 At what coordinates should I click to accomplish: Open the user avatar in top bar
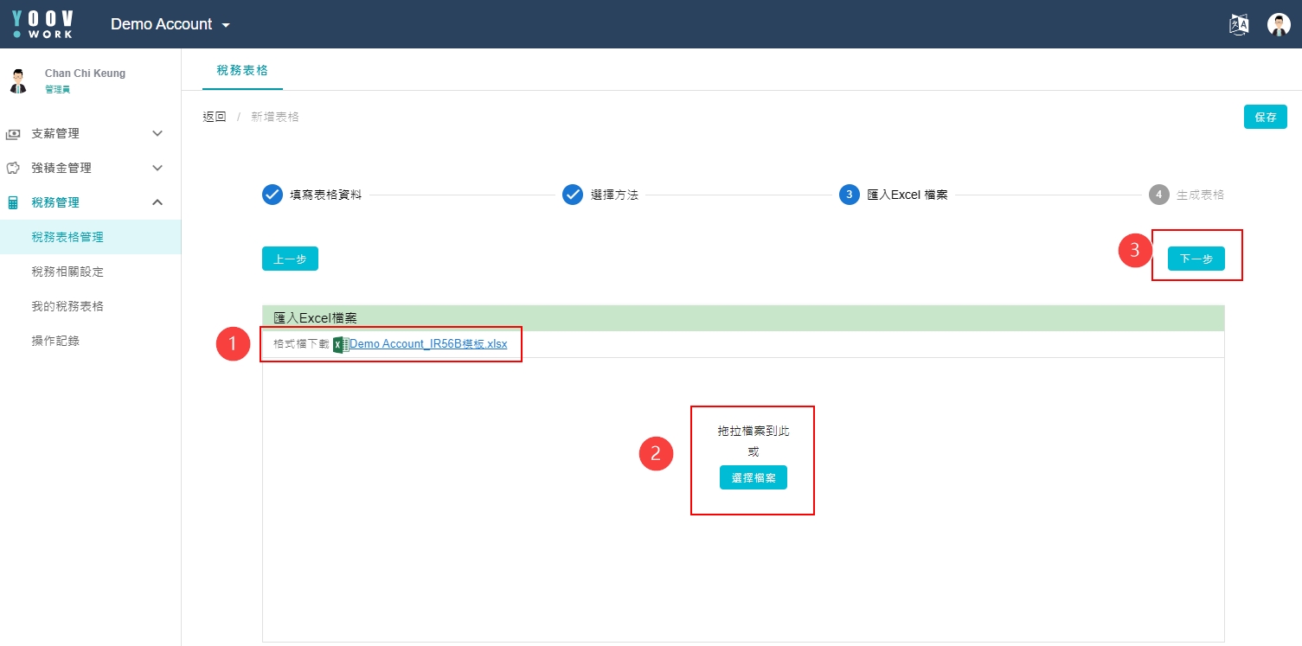coord(1279,24)
